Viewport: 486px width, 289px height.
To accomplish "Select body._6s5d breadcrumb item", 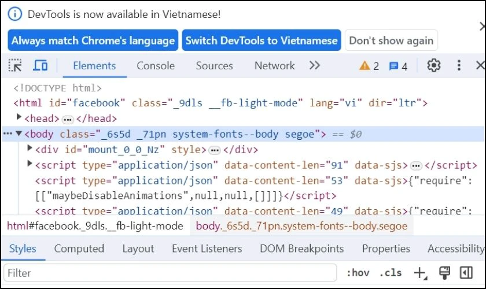I will tap(301, 226).
